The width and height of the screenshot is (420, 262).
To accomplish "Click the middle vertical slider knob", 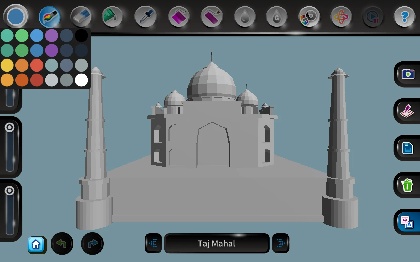I will coord(10,128).
